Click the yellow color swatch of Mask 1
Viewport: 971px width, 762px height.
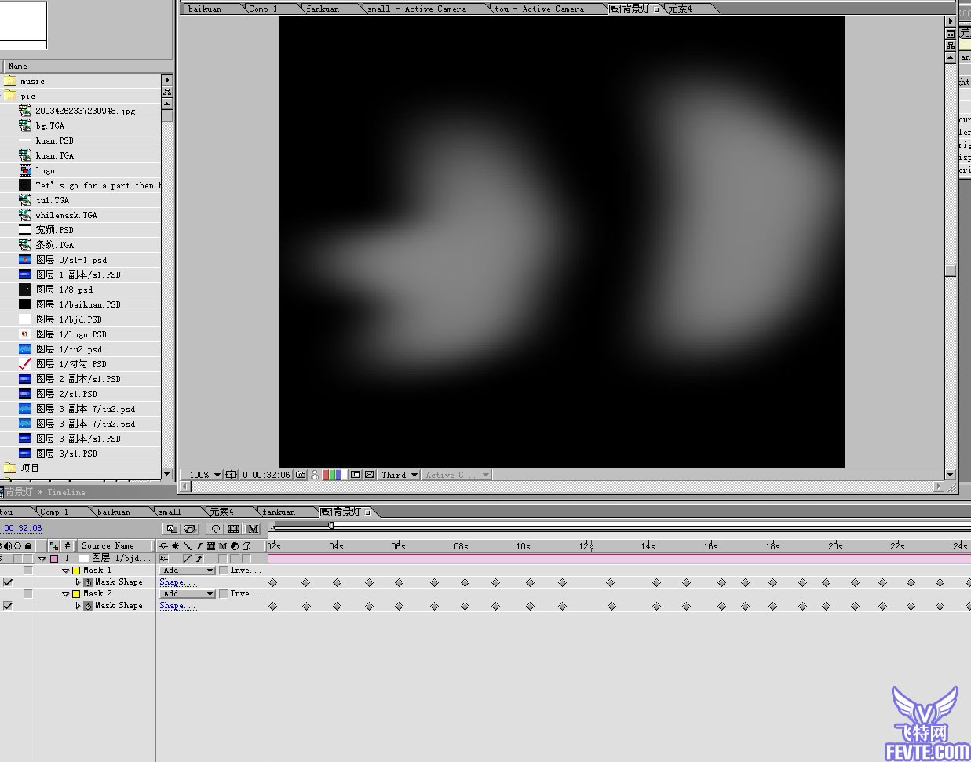pyautogui.click(x=76, y=571)
